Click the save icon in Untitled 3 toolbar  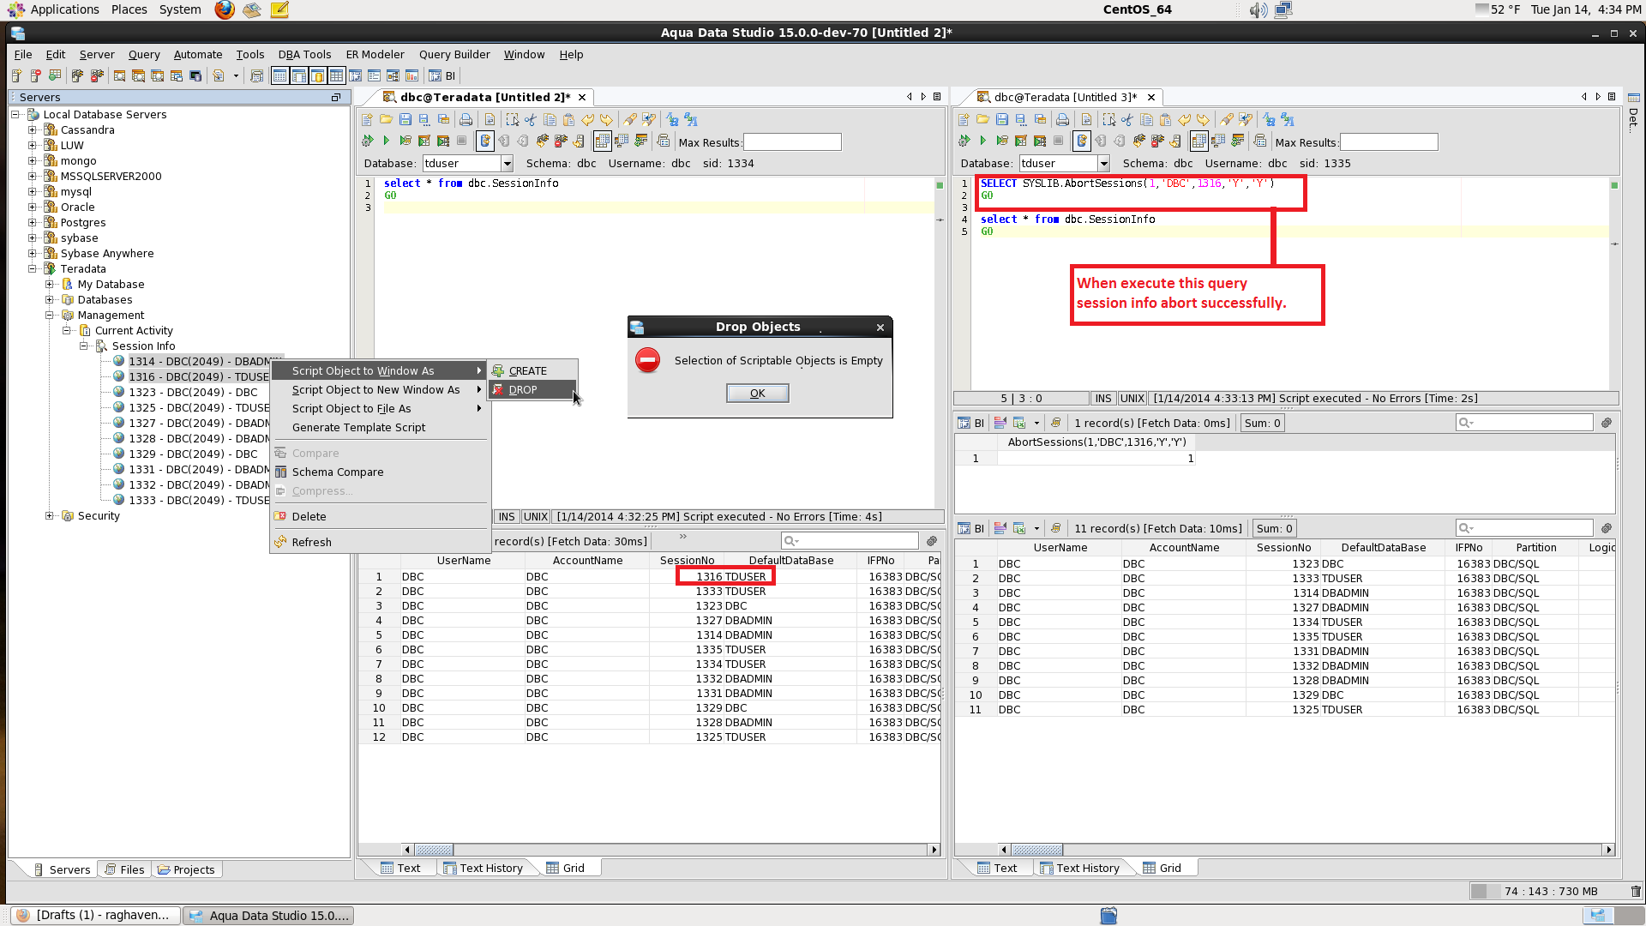(x=1002, y=120)
